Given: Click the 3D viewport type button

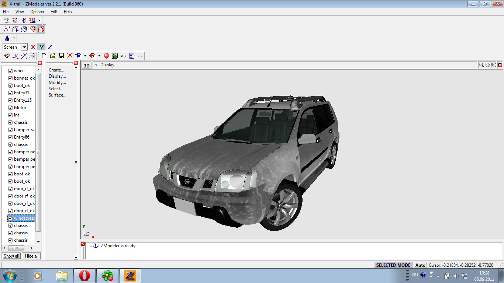Looking at the screenshot, I should point(86,65).
